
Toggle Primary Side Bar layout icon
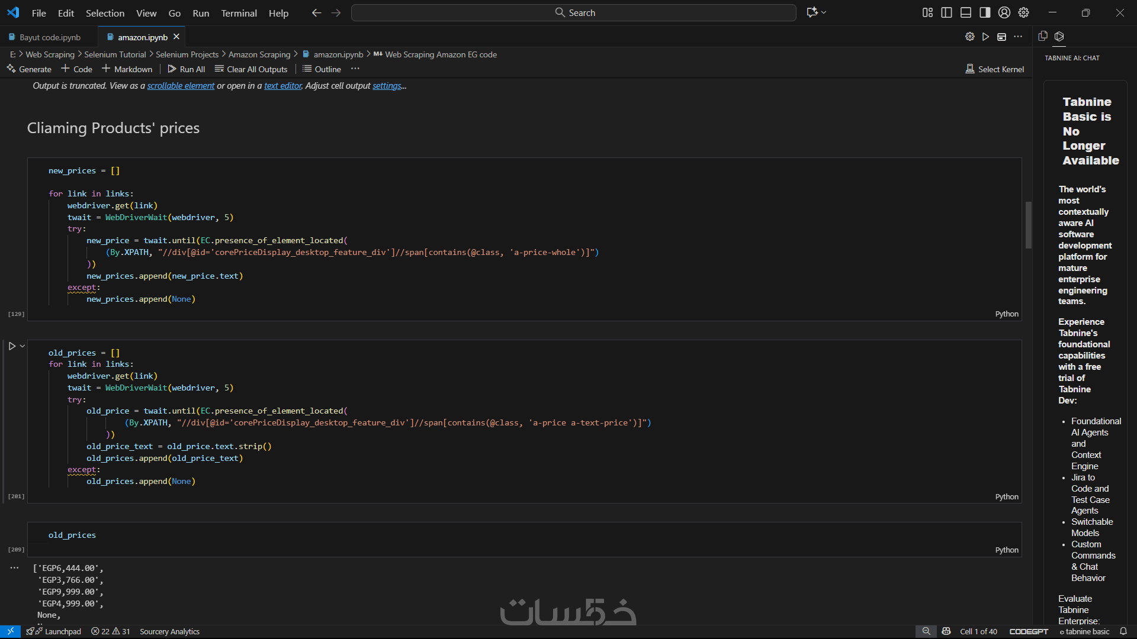point(946,12)
